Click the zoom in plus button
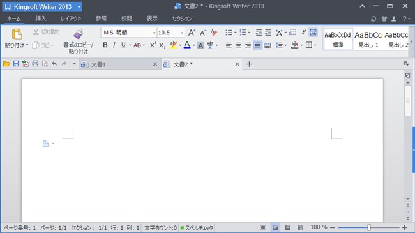The height and width of the screenshot is (233, 415). [x=404, y=227]
